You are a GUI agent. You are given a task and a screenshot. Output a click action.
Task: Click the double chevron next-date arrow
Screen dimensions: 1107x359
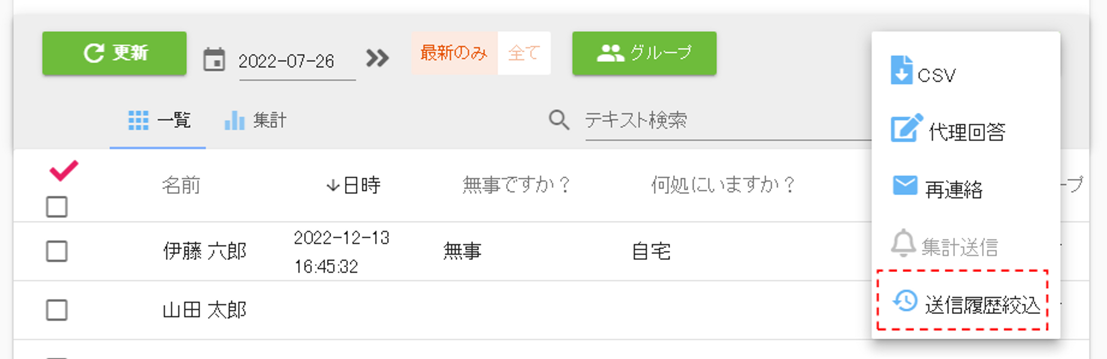point(377,58)
